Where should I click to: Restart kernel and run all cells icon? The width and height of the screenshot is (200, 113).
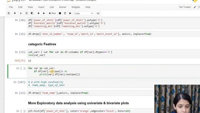[x=70, y=13]
